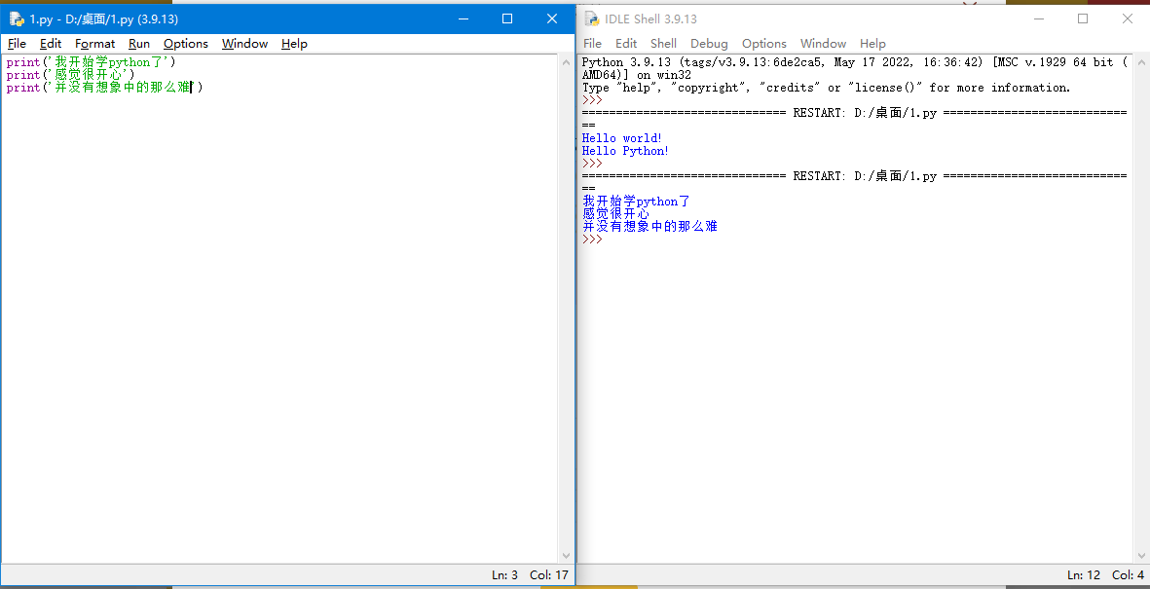Open Debug menu in IDLE Shell
The width and height of the screenshot is (1150, 589).
click(709, 43)
